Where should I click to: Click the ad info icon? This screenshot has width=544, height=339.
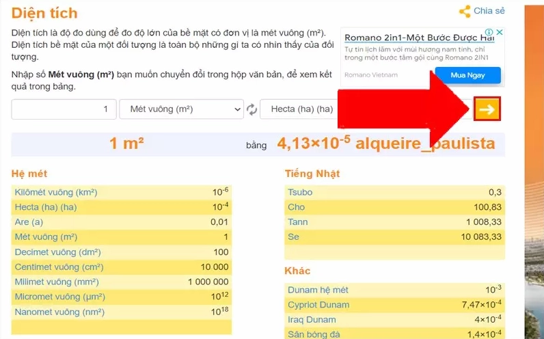click(489, 32)
